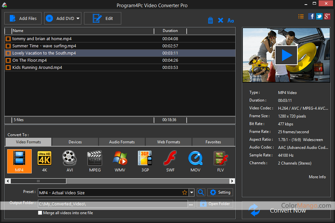
Task: Choose the FLV format icon
Action: (221, 161)
